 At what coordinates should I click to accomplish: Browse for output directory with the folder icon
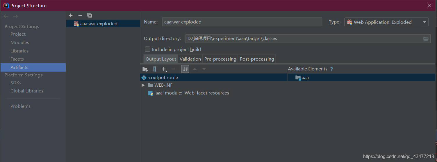tap(426, 39)
